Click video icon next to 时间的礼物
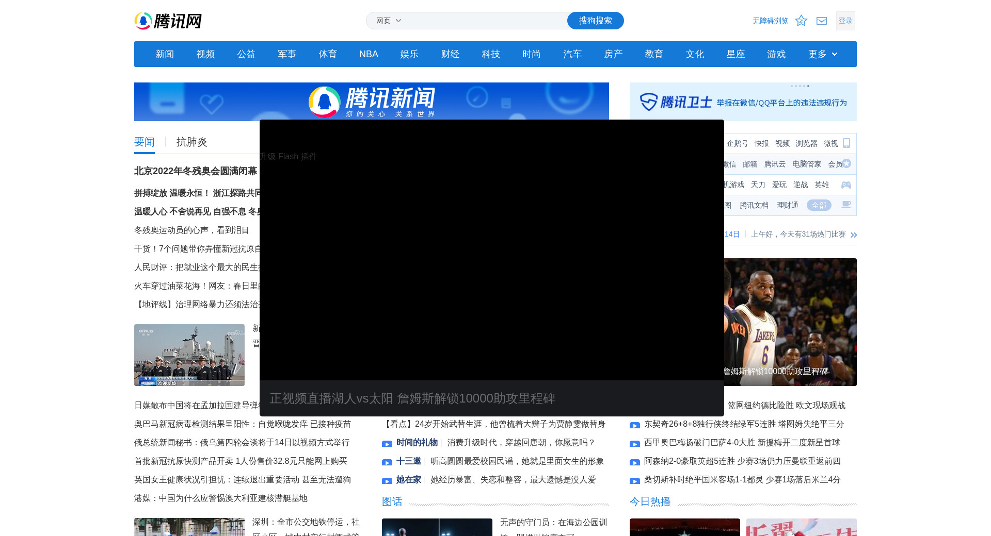 pos(387,443)
